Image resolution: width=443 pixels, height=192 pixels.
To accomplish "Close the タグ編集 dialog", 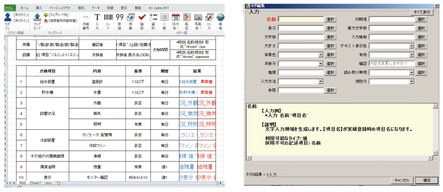I will (x=436, y=6).
